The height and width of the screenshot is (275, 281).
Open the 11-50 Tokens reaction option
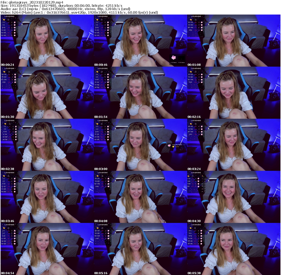point(181,63)
